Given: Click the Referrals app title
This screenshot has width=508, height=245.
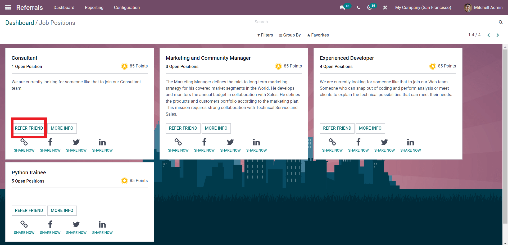Looking at the screenshot, I should pos(30,8).
